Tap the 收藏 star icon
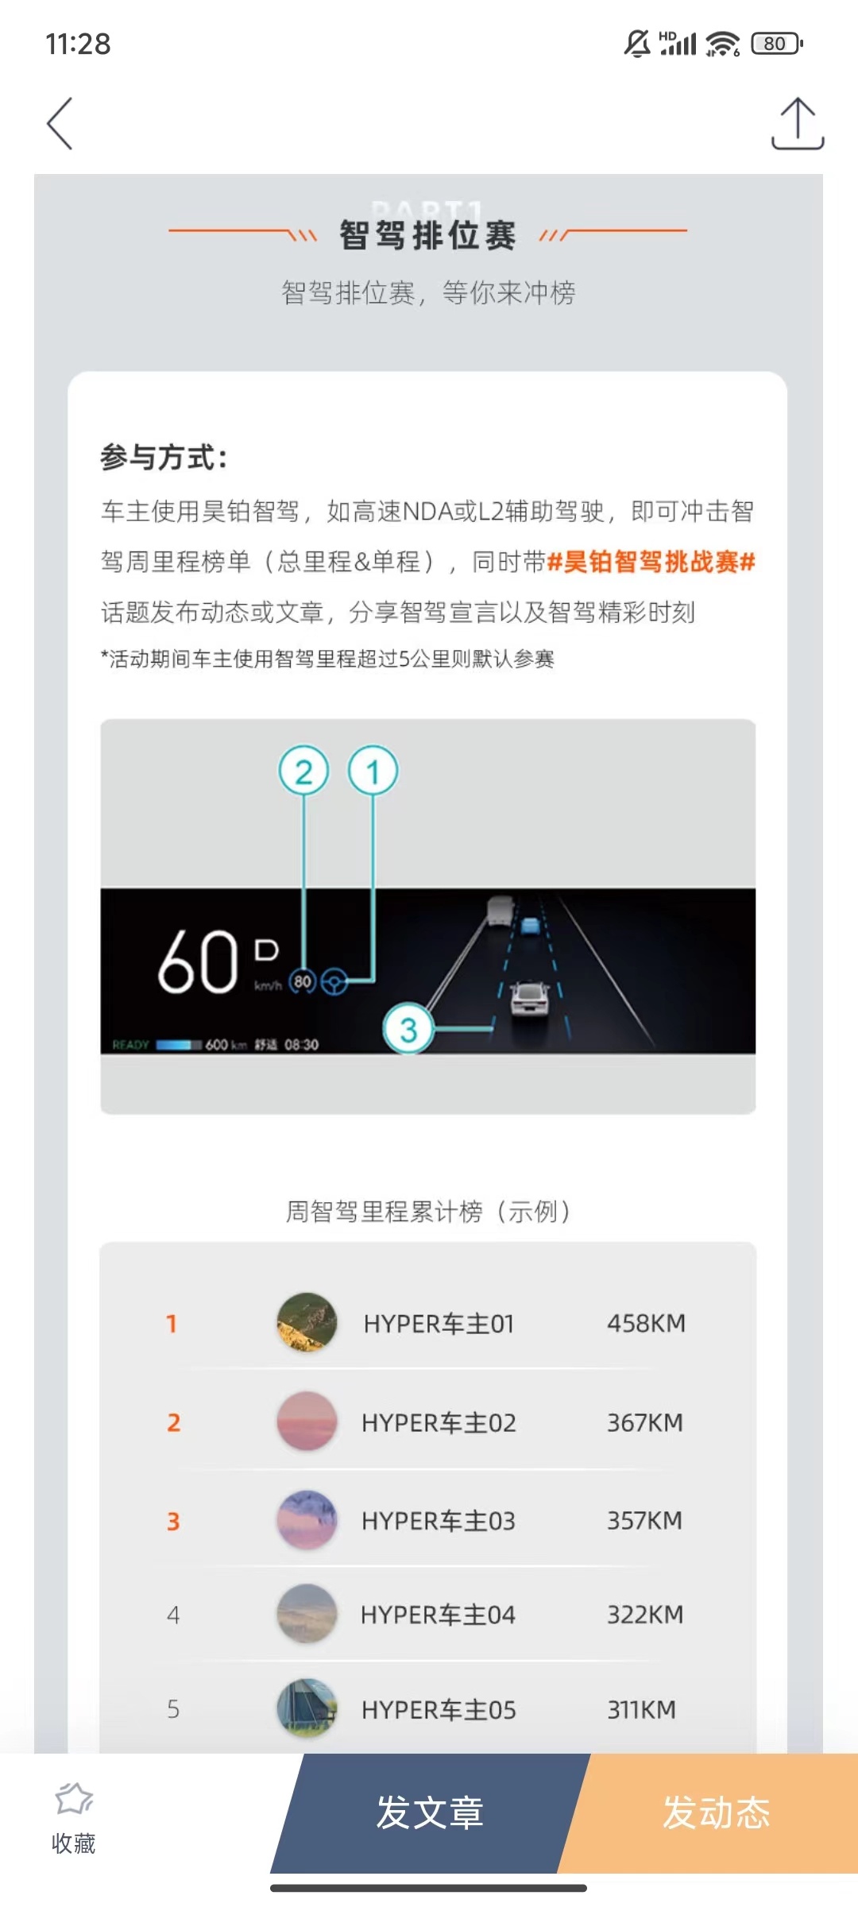Image resolution: width=858 pixels, height=1907 pixels. coord(73,1799)
